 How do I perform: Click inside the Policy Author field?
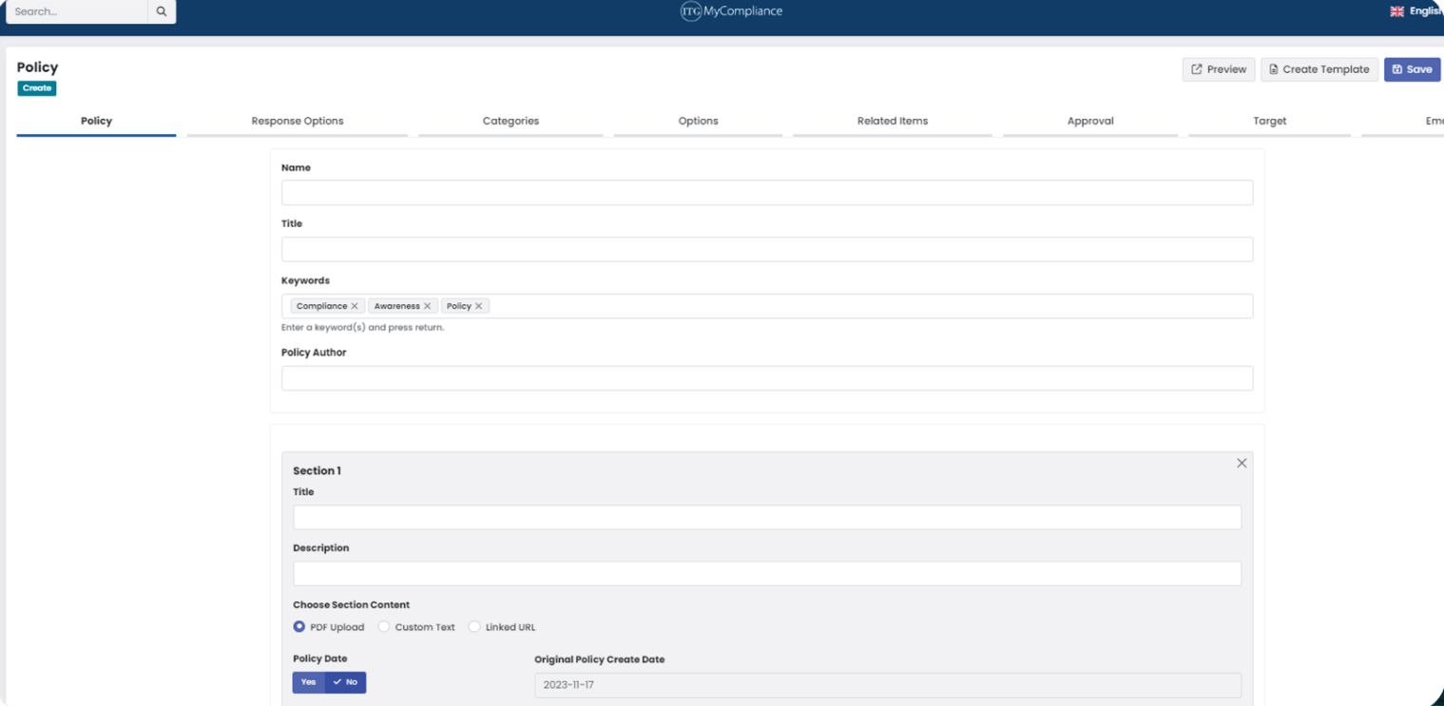coord(767,377)
